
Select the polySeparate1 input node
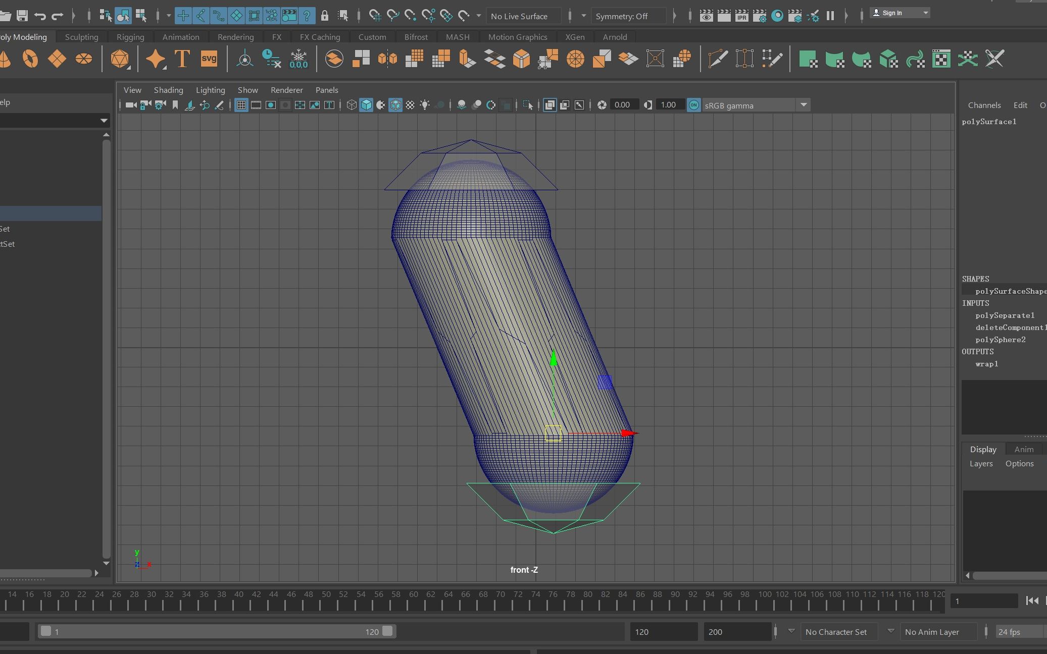(x=1005, y=315)
